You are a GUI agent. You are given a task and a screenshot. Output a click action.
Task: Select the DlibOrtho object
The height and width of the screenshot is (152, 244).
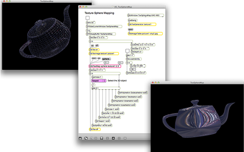click(x=143, y=45)
